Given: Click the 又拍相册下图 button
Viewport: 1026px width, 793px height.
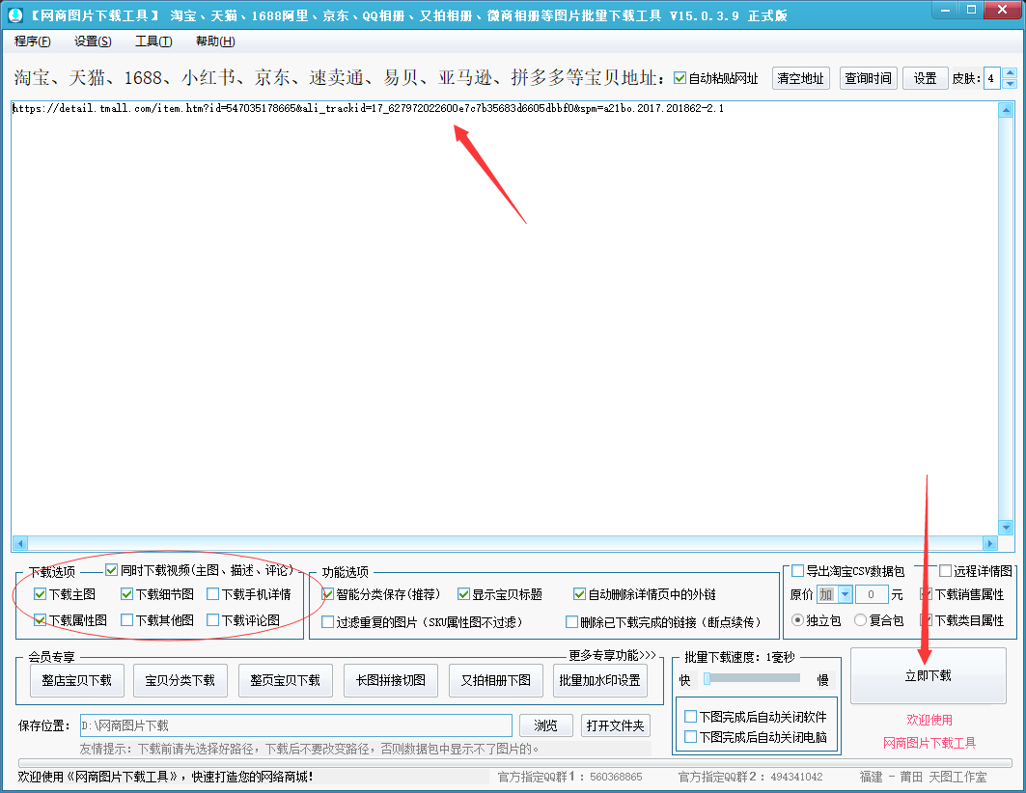Looking at the screenshot, I should 496,680.
